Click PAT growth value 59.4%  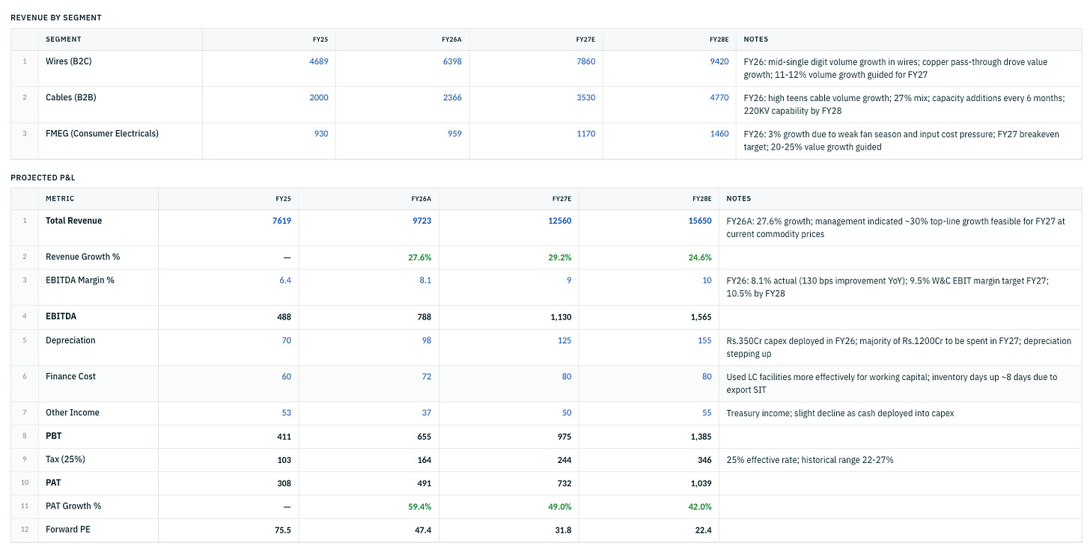(x=419, y=506)
